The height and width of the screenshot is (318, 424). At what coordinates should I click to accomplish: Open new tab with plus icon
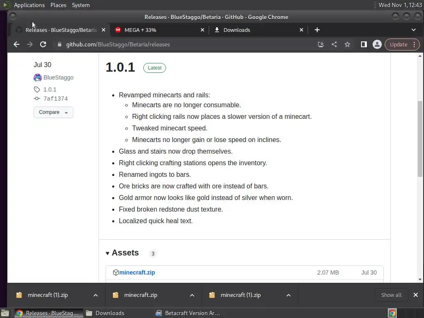pos(317,30)
